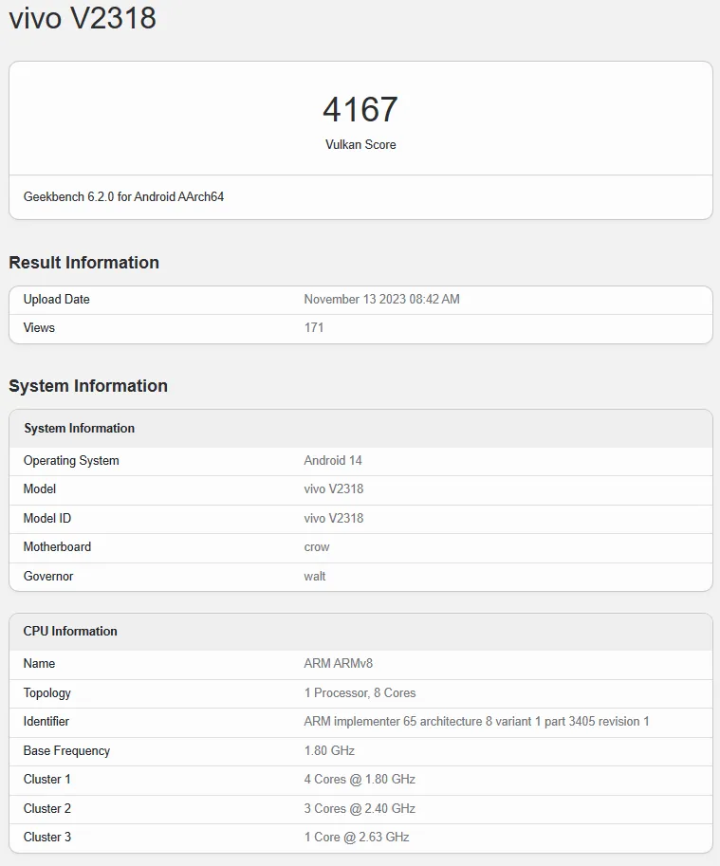Click the Cluster 2 label
The width and height of the screenshot is (720, 866).
(x=46, y=809)
